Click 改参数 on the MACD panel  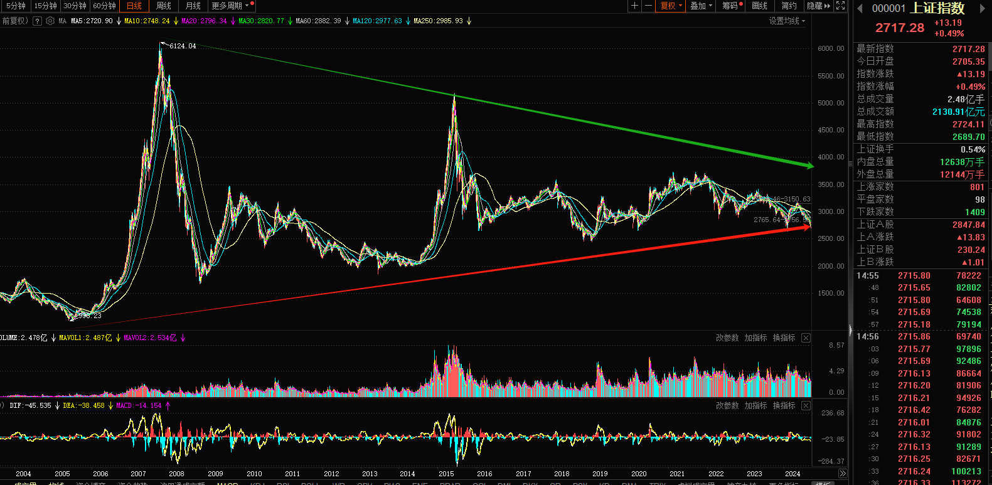727,405
